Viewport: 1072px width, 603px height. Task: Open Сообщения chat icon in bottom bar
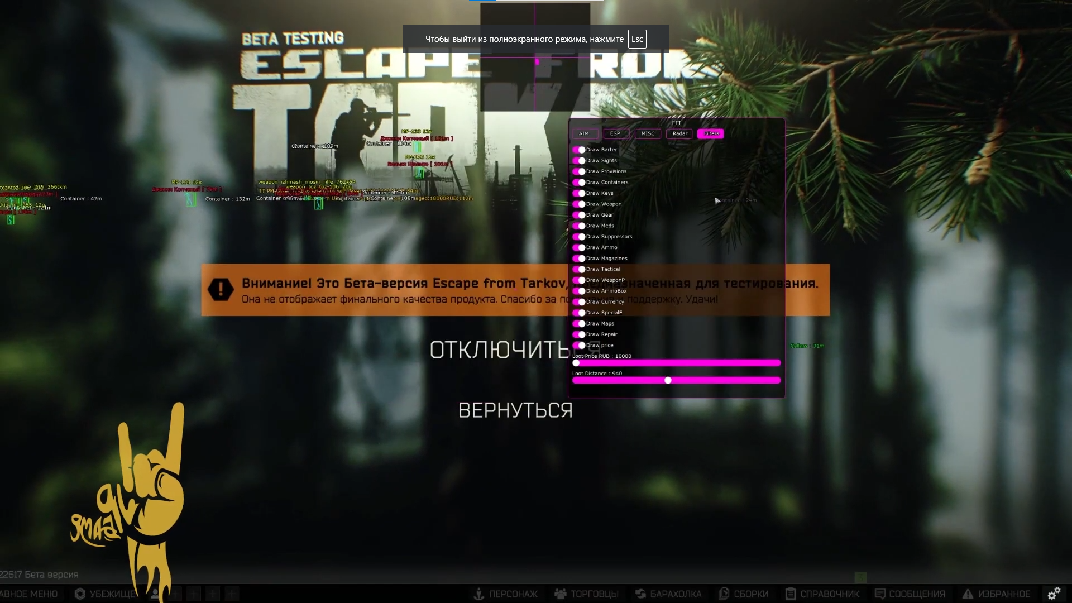(880, 594)
